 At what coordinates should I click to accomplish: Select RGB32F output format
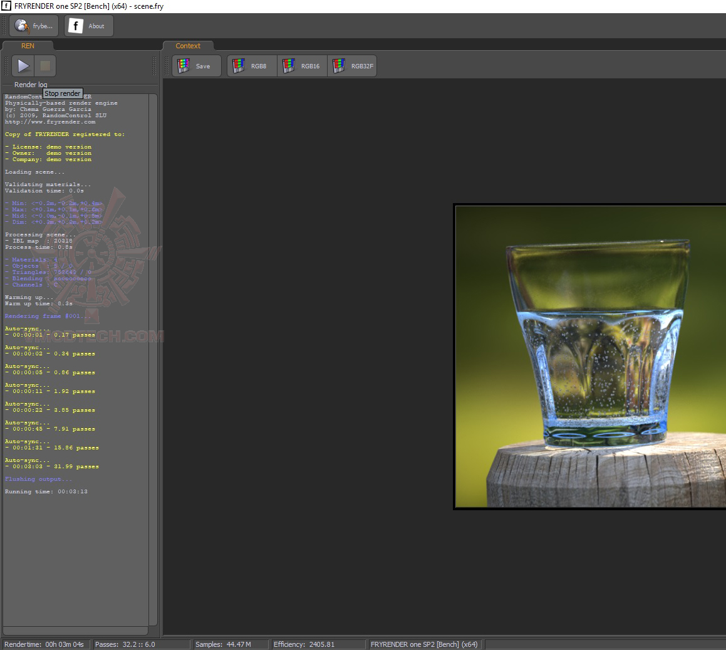352,66
